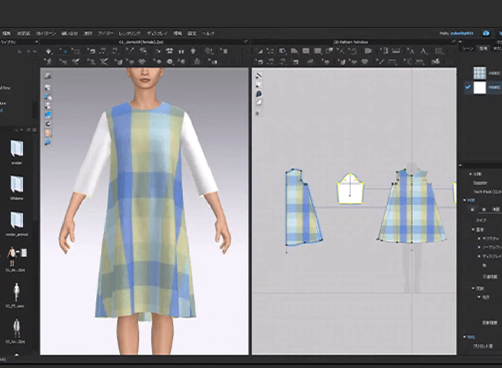Toggle the checkmark beside the white fabric
Viewport: 502px width, 368px height.
tap(468, 87)
